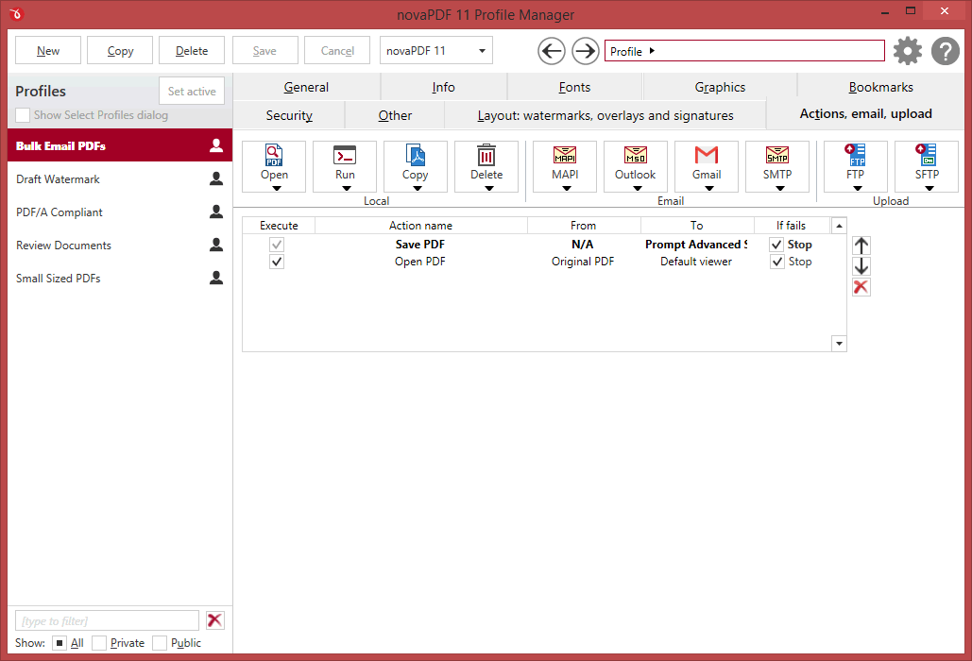The image size is (972, 661).
Task: Click the type to filter field
Action: 107,620
